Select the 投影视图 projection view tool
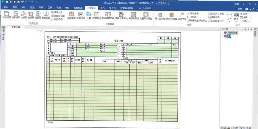This screenshot has height=129, width=258. point(16,15)
